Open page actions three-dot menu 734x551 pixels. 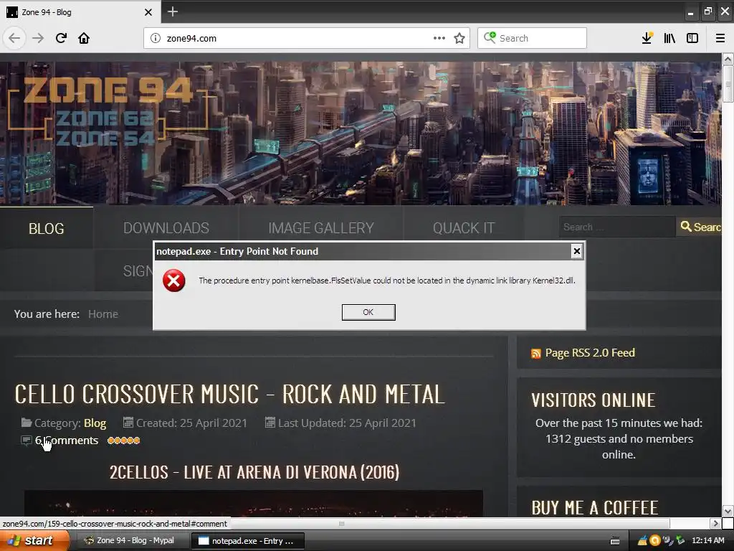(439, 38)
